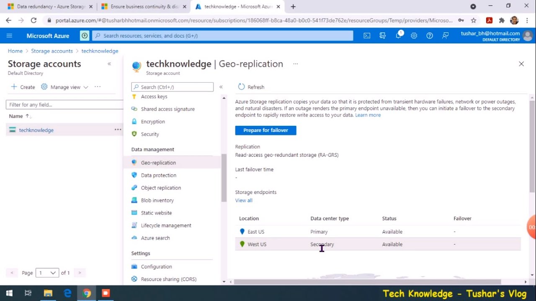
Task: Click the Azure search icon
Action: click(134, 238)
